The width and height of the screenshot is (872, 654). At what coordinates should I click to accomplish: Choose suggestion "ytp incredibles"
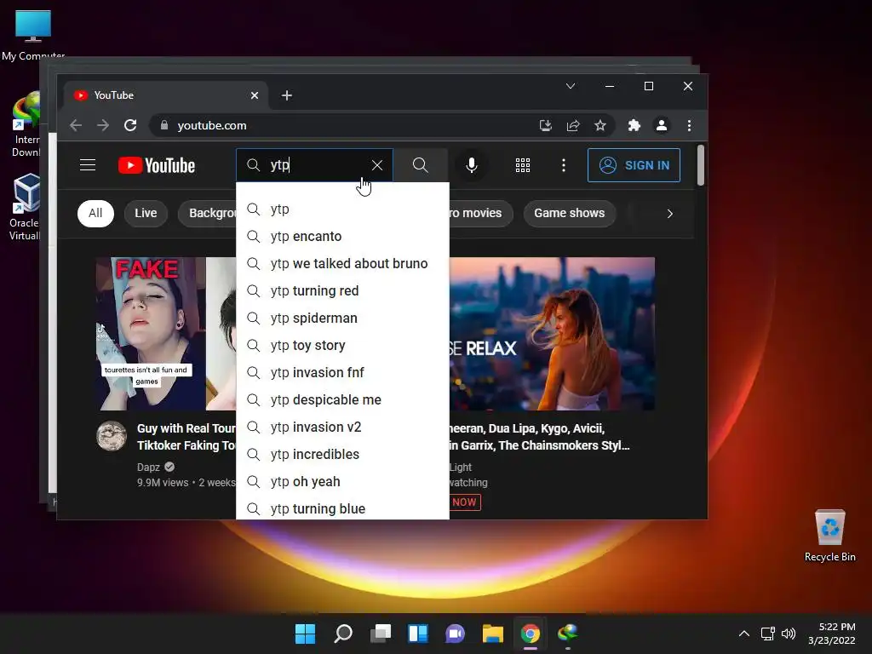[x=342, y=455]
